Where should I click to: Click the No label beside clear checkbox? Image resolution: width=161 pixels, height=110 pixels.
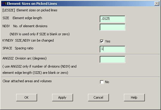point(107,82)
